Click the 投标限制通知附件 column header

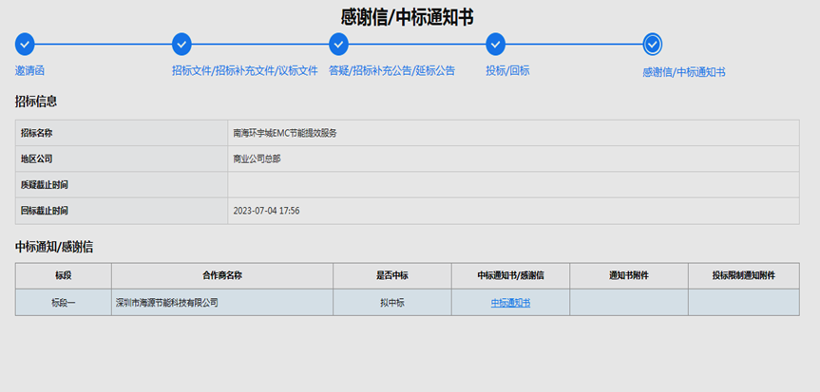click(x=743, y=275)
